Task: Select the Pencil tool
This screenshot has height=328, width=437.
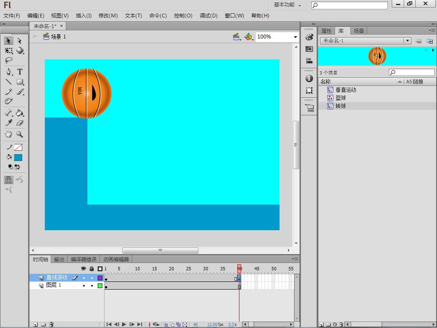Action: click(9, 91)
